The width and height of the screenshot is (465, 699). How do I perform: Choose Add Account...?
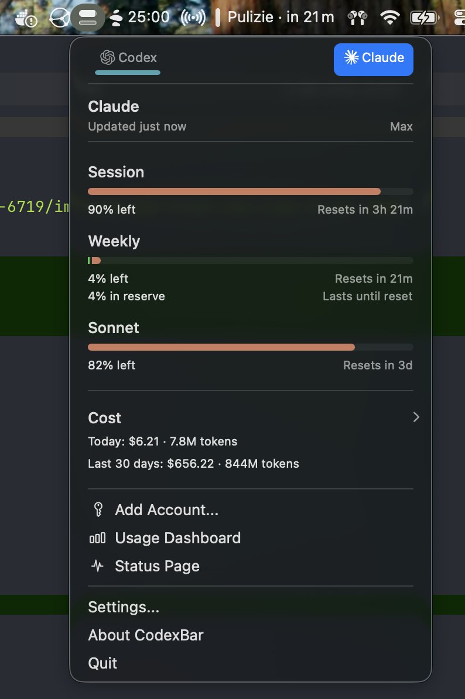click(x=167, y=510)
